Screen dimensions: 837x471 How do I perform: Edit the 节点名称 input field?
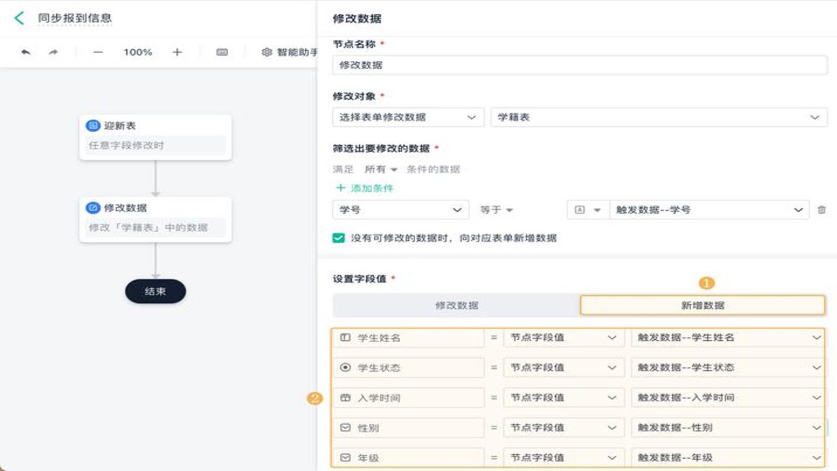click(x=580, y=65)
